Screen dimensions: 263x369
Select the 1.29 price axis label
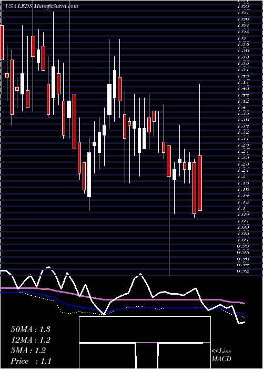click(243, 145)
